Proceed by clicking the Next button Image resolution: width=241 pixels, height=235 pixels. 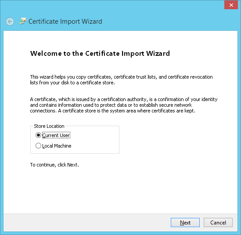(185, 222)
